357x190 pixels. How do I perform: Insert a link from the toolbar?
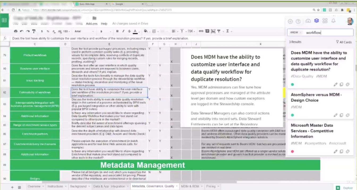tap(201, 31)
